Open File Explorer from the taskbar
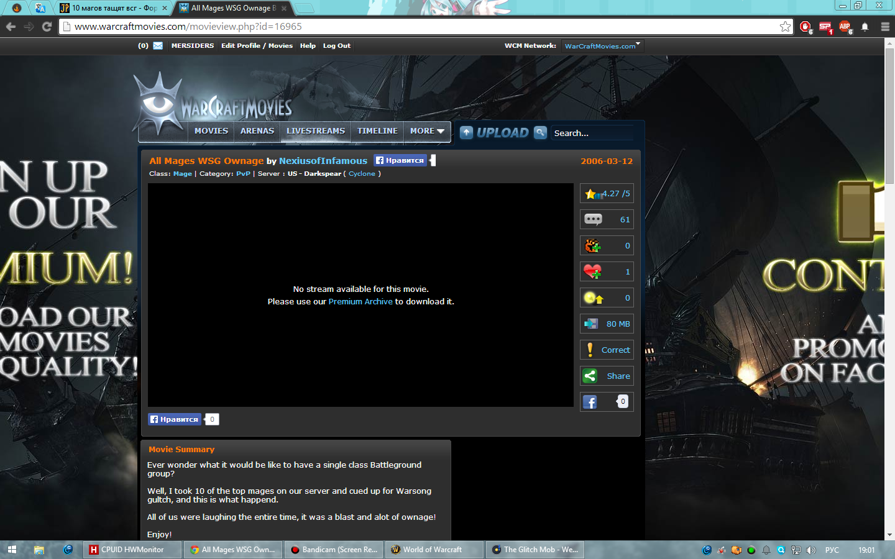895x559 pixels. (x=39, y=550)
